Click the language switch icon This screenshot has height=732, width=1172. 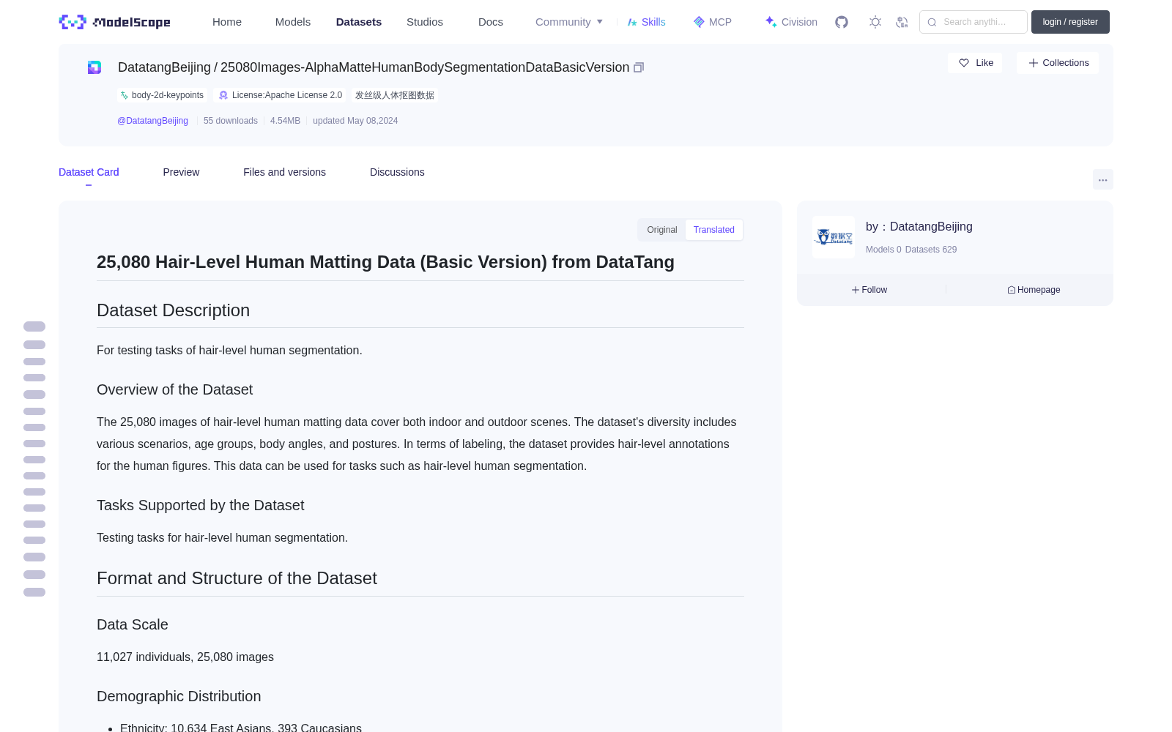coord(902,22)
